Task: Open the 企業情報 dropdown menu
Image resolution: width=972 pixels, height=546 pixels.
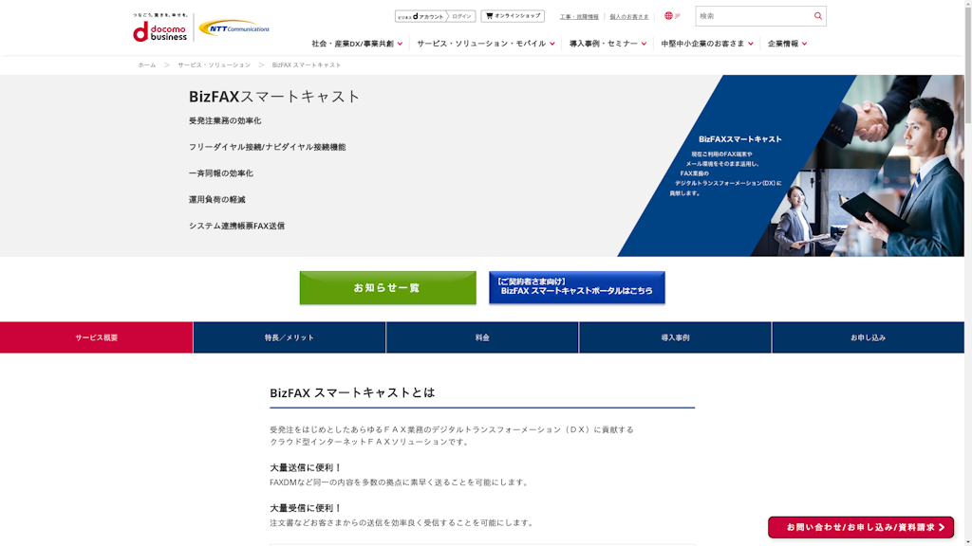Action: [787, 44]
